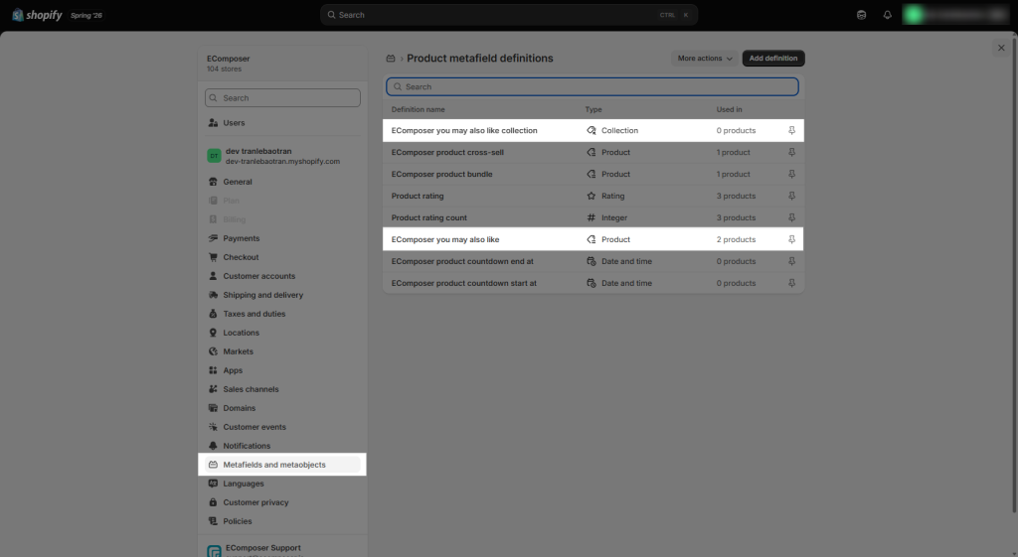Click the Payments icon in settings sidebar

tap(213, 238)
